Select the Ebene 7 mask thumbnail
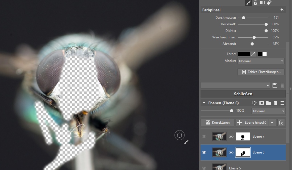The height and width of the screenshot is (170, 292). click(x=243, y=136)
